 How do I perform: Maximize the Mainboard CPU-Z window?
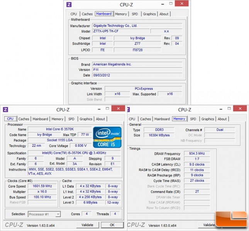pyautogui.click(x=171, y=3)
